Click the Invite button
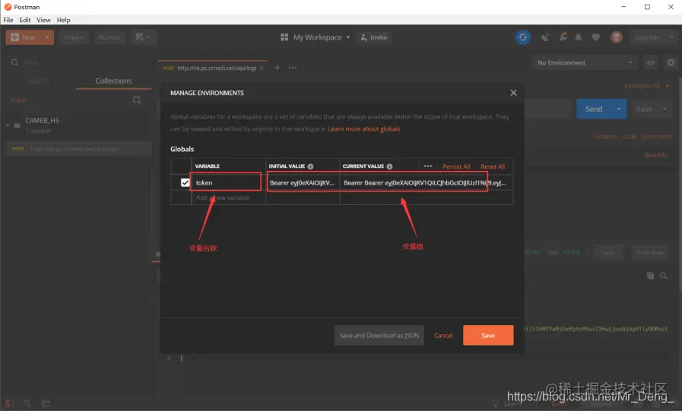This screenshot has height=411, width=682. 373,37
